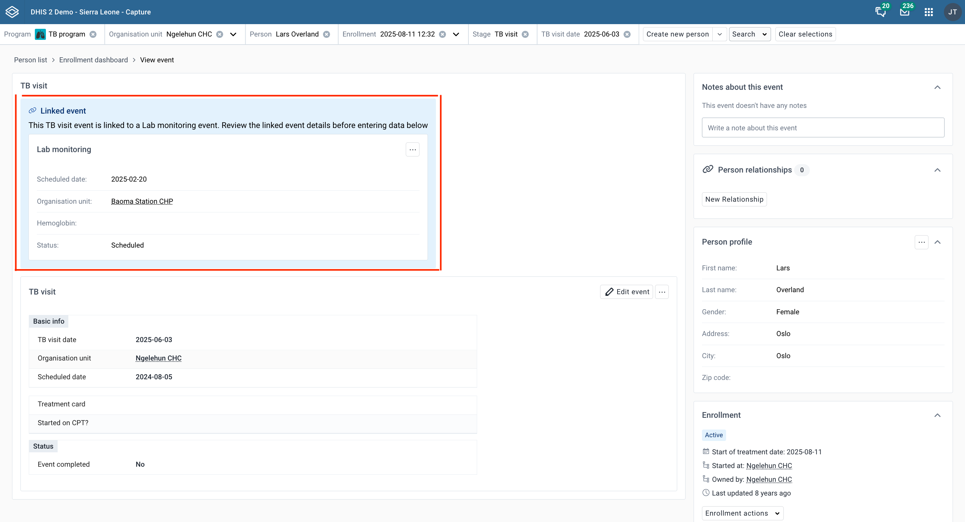Open Lab monitoring more options menu

pyautogui.click(x=412, y=149)
